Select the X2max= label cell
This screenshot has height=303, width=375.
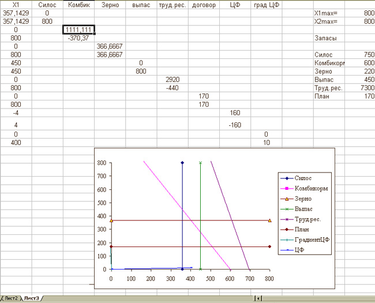coord(329,21)
